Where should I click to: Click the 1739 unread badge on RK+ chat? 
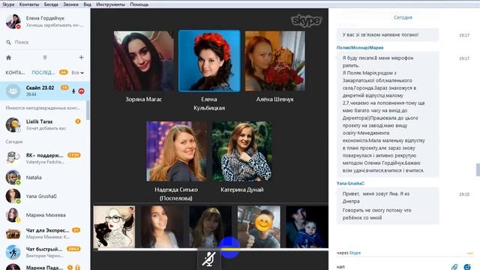point(74,155)
